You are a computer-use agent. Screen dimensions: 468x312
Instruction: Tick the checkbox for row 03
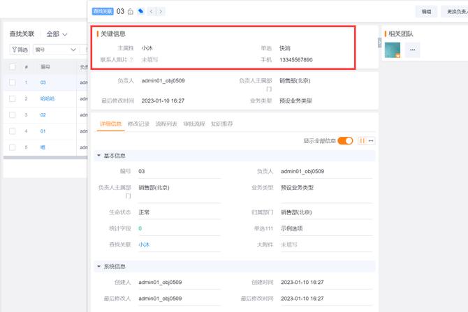tap(13, 82)
